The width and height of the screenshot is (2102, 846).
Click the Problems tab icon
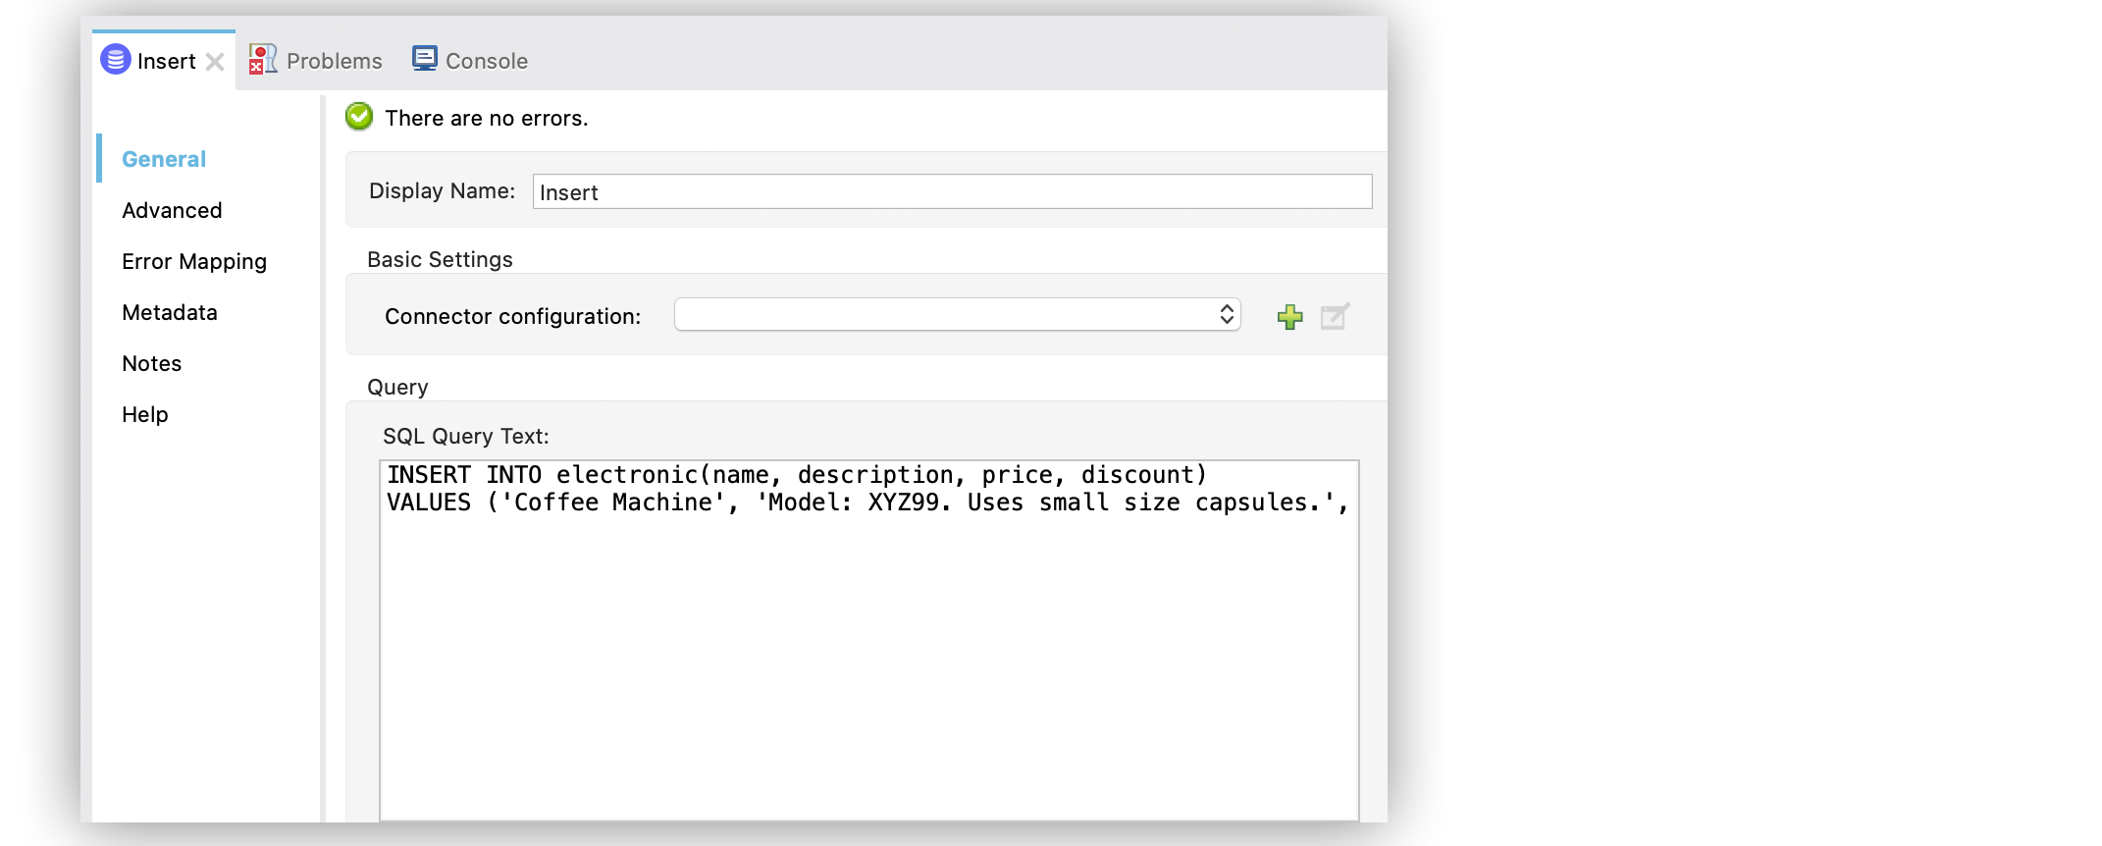point(262,60)
